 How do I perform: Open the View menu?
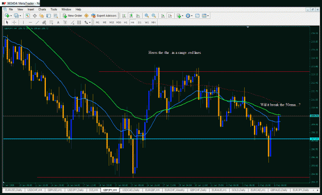[x=20, y=9]
